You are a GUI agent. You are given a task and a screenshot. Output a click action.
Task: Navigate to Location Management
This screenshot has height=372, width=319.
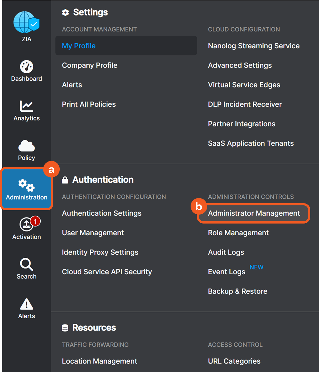pyautogui.click(x=99, y=361)
